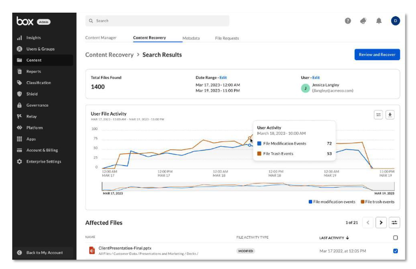Image resolution: width=416 pixels, height=269 pixels.
Task: Edit the Date Range link
Action: click(223, 77)
